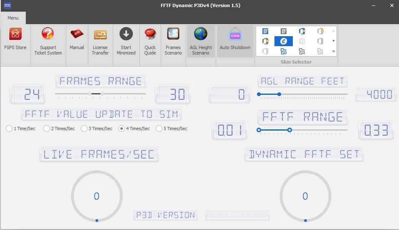Click the FFTF Range lower slider handle
This screenshot has height=230, width=399.
pyautogui.click(x=259, y=130)
